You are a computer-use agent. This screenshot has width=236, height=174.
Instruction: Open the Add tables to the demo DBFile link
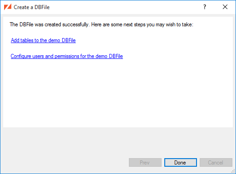pyautogui.click(x=43, y=40)
